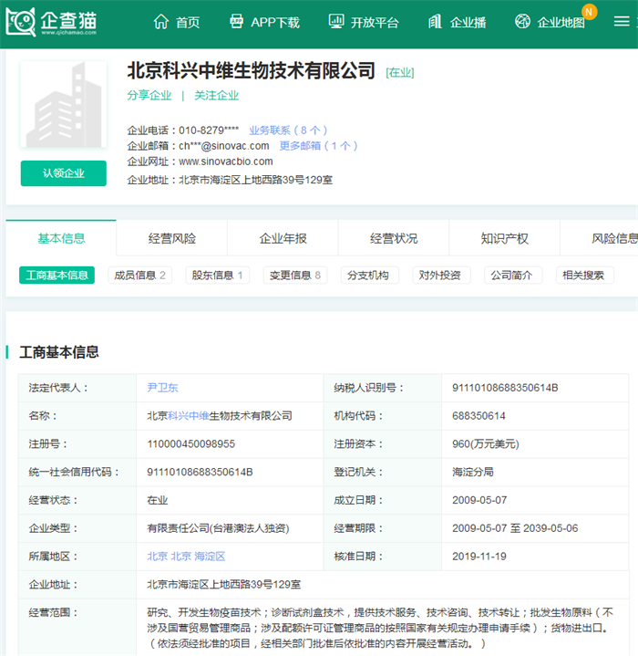The image size is (638, 656).
Task: Jump to 成员信息 2 section
Action: tap(140, 276)
